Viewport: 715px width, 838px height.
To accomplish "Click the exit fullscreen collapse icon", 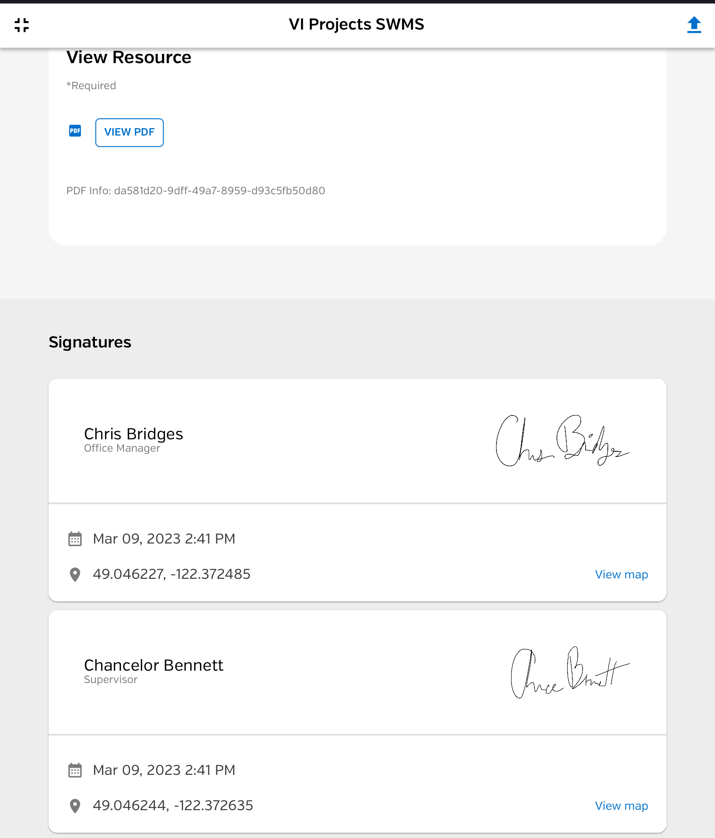I will pos(22,25).
